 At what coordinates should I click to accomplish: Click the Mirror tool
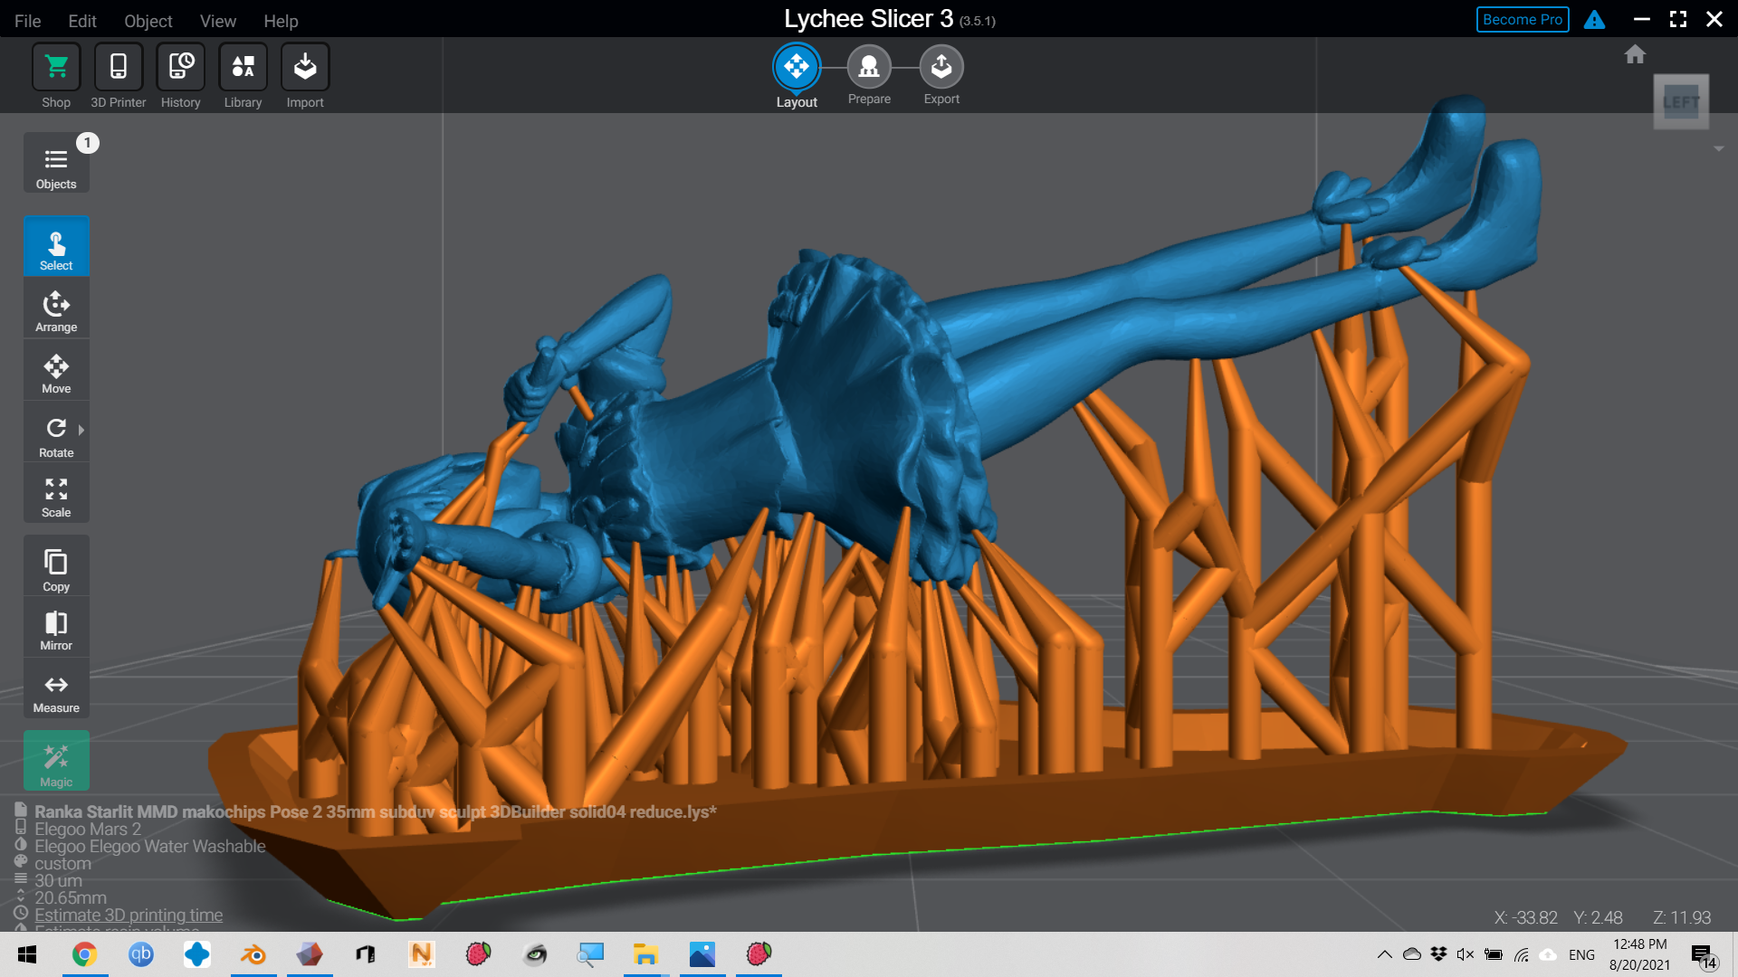[56, 629]
